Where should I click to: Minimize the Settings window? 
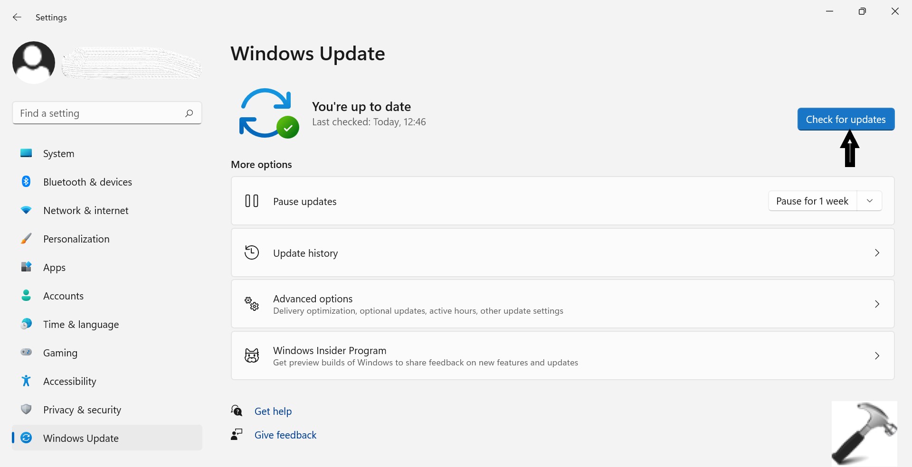(x=830, y=11)
